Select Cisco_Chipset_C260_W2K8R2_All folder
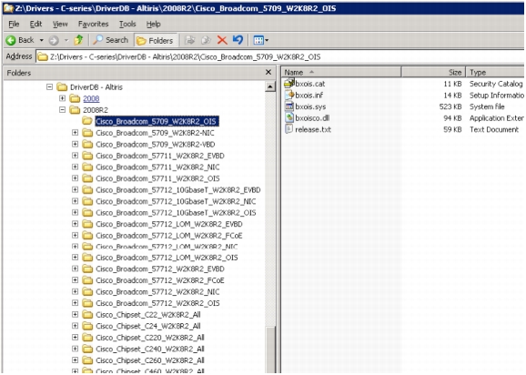The height and width of the screenshot is (375, 526). [x=150, y=360]
